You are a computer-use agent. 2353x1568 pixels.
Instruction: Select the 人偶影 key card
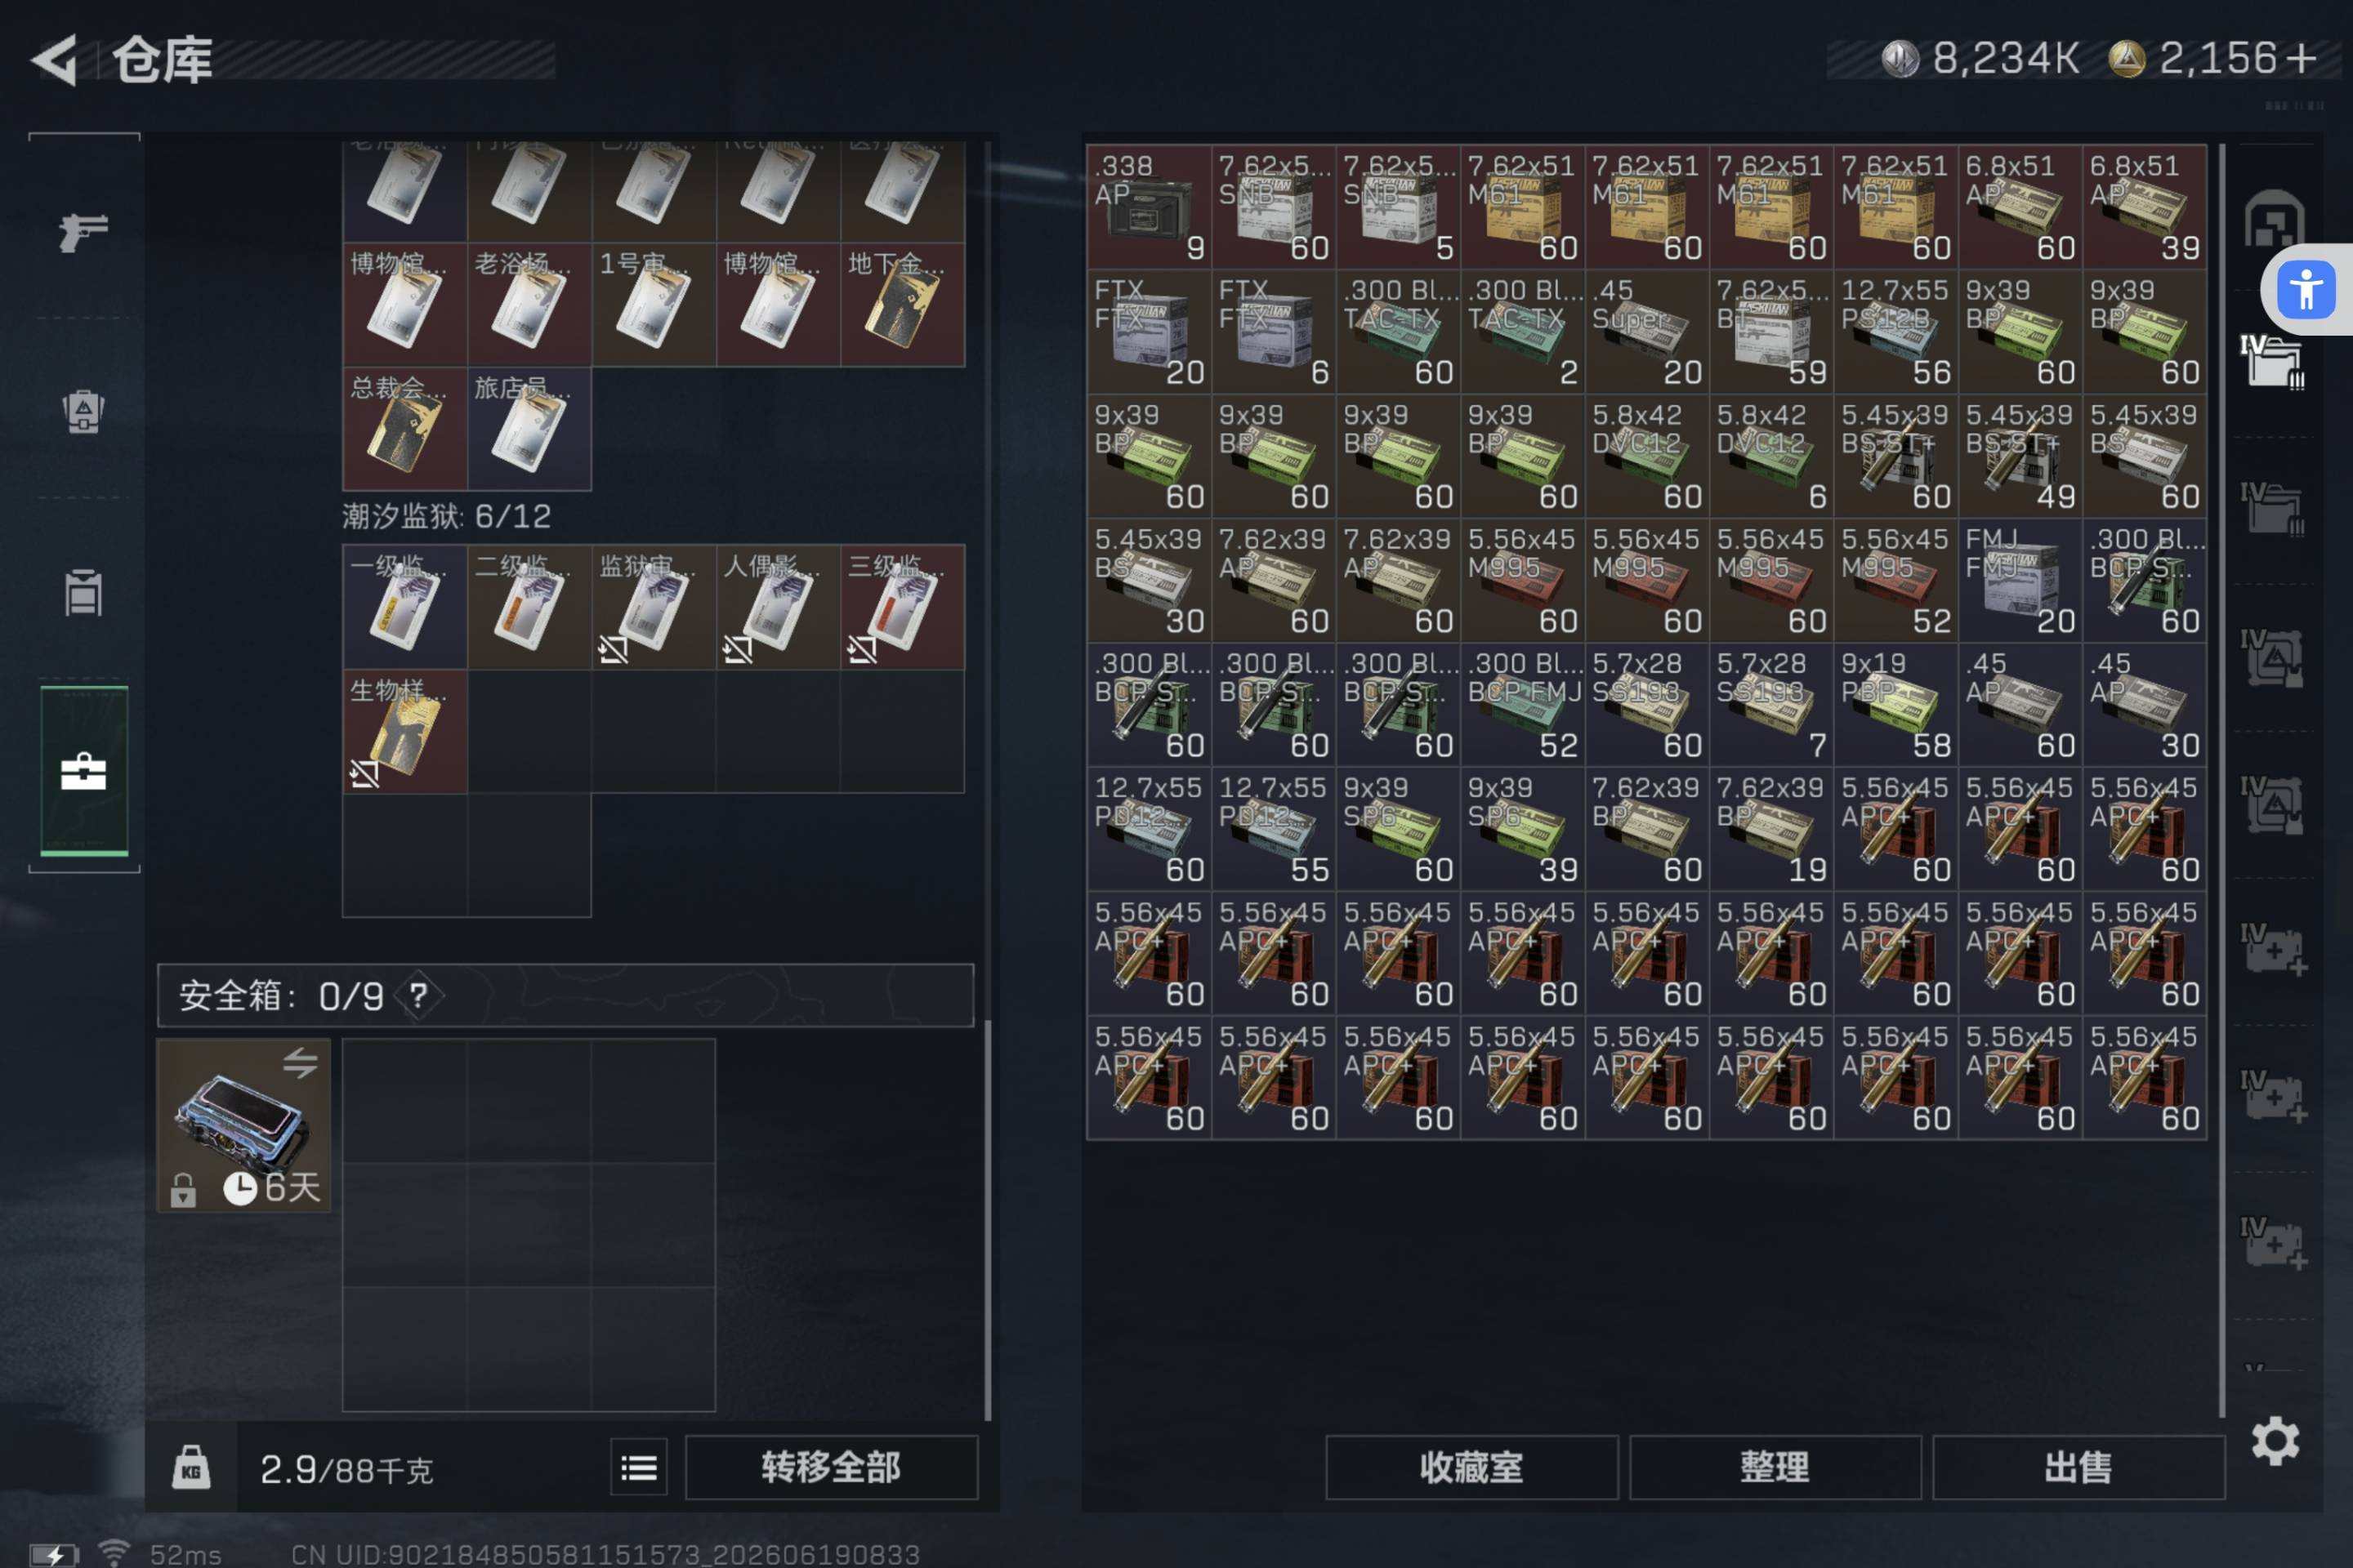click(779, 607)
